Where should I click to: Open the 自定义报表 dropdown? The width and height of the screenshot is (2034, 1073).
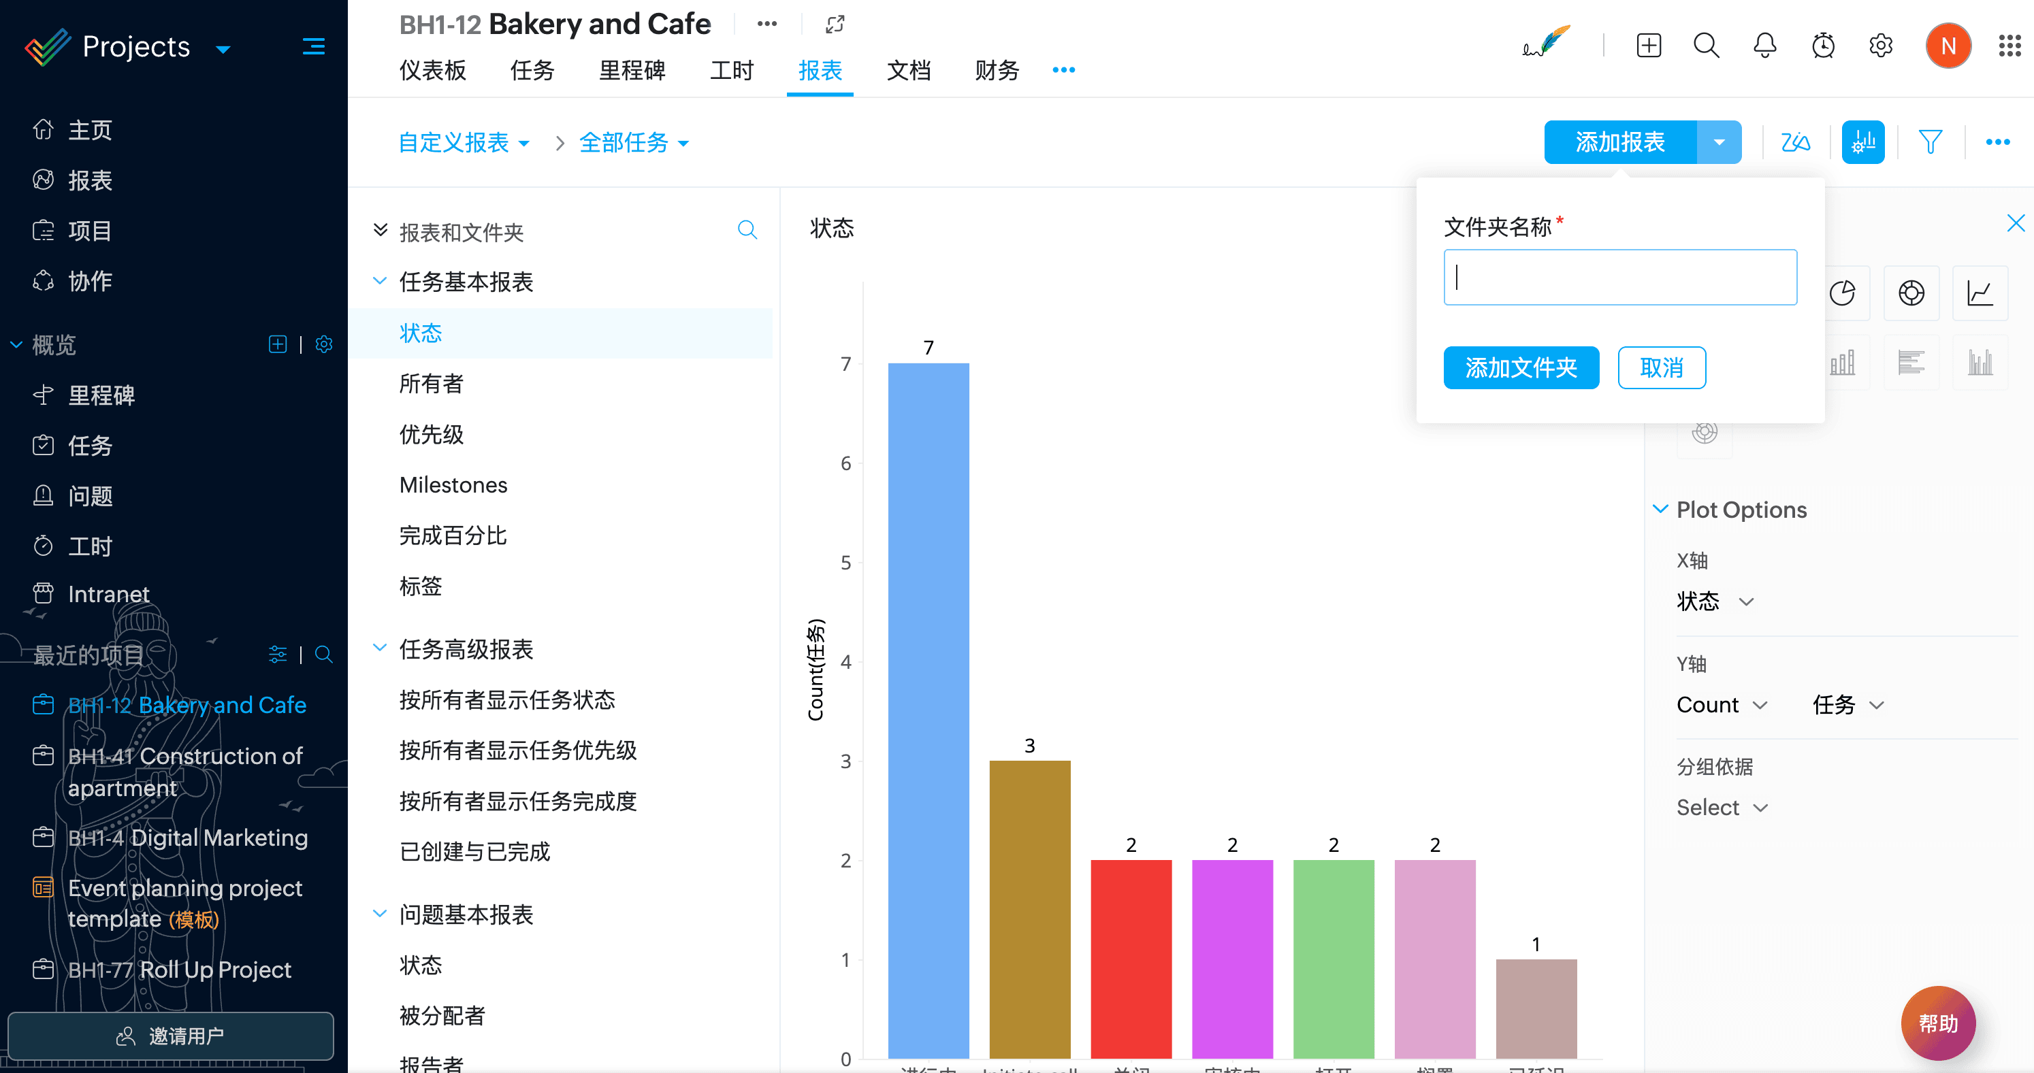(x=464, y=143)
